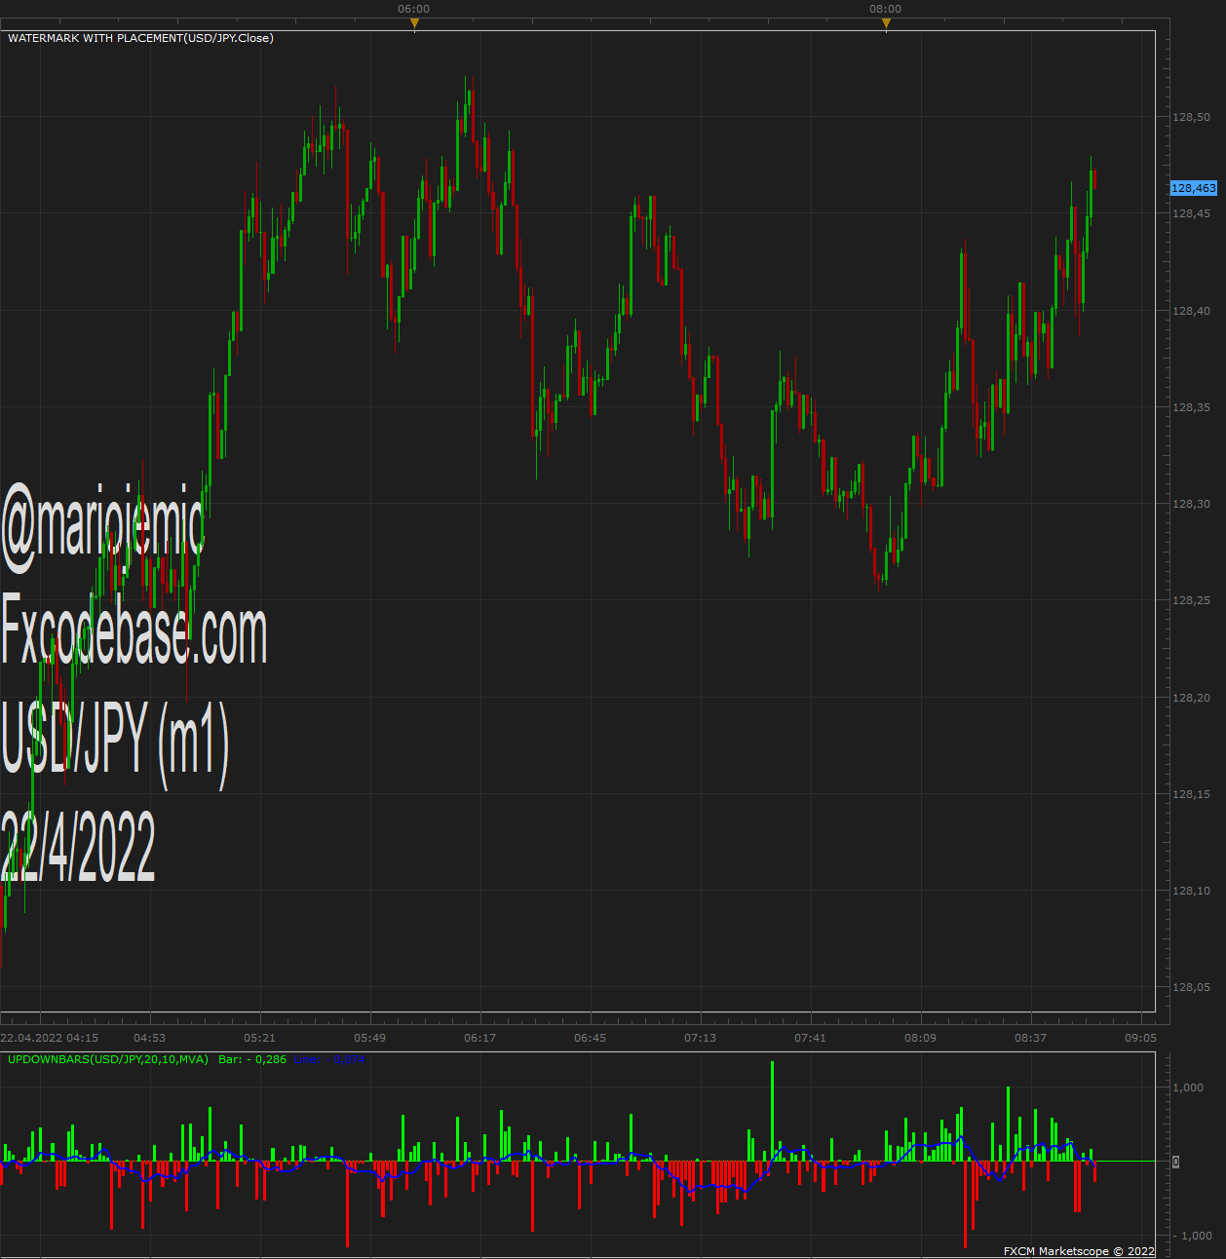The width and height of the screenshot is (1226, 1259).
Task: Click the zero level marker on indicator scale
Action: click(x=1176, y=1162)
